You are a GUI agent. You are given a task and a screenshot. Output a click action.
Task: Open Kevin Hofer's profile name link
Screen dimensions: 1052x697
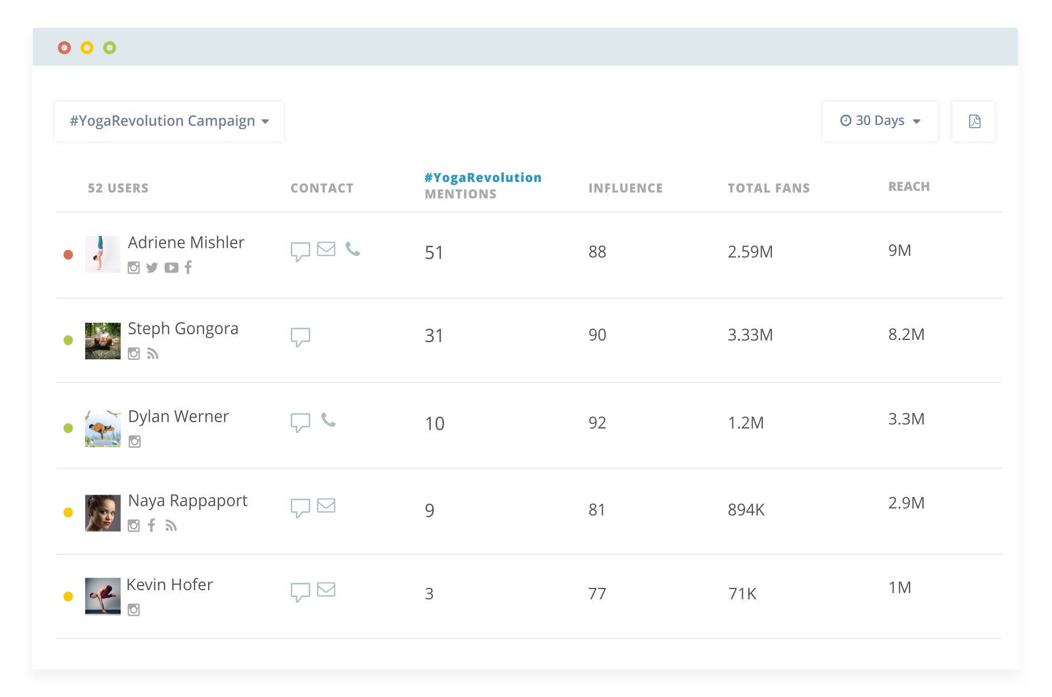(170, 584)
